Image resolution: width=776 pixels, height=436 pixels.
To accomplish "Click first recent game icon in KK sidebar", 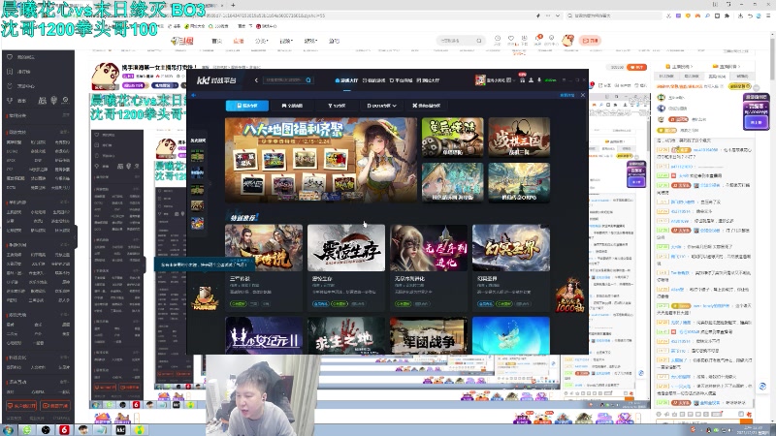I will (198, 157).
